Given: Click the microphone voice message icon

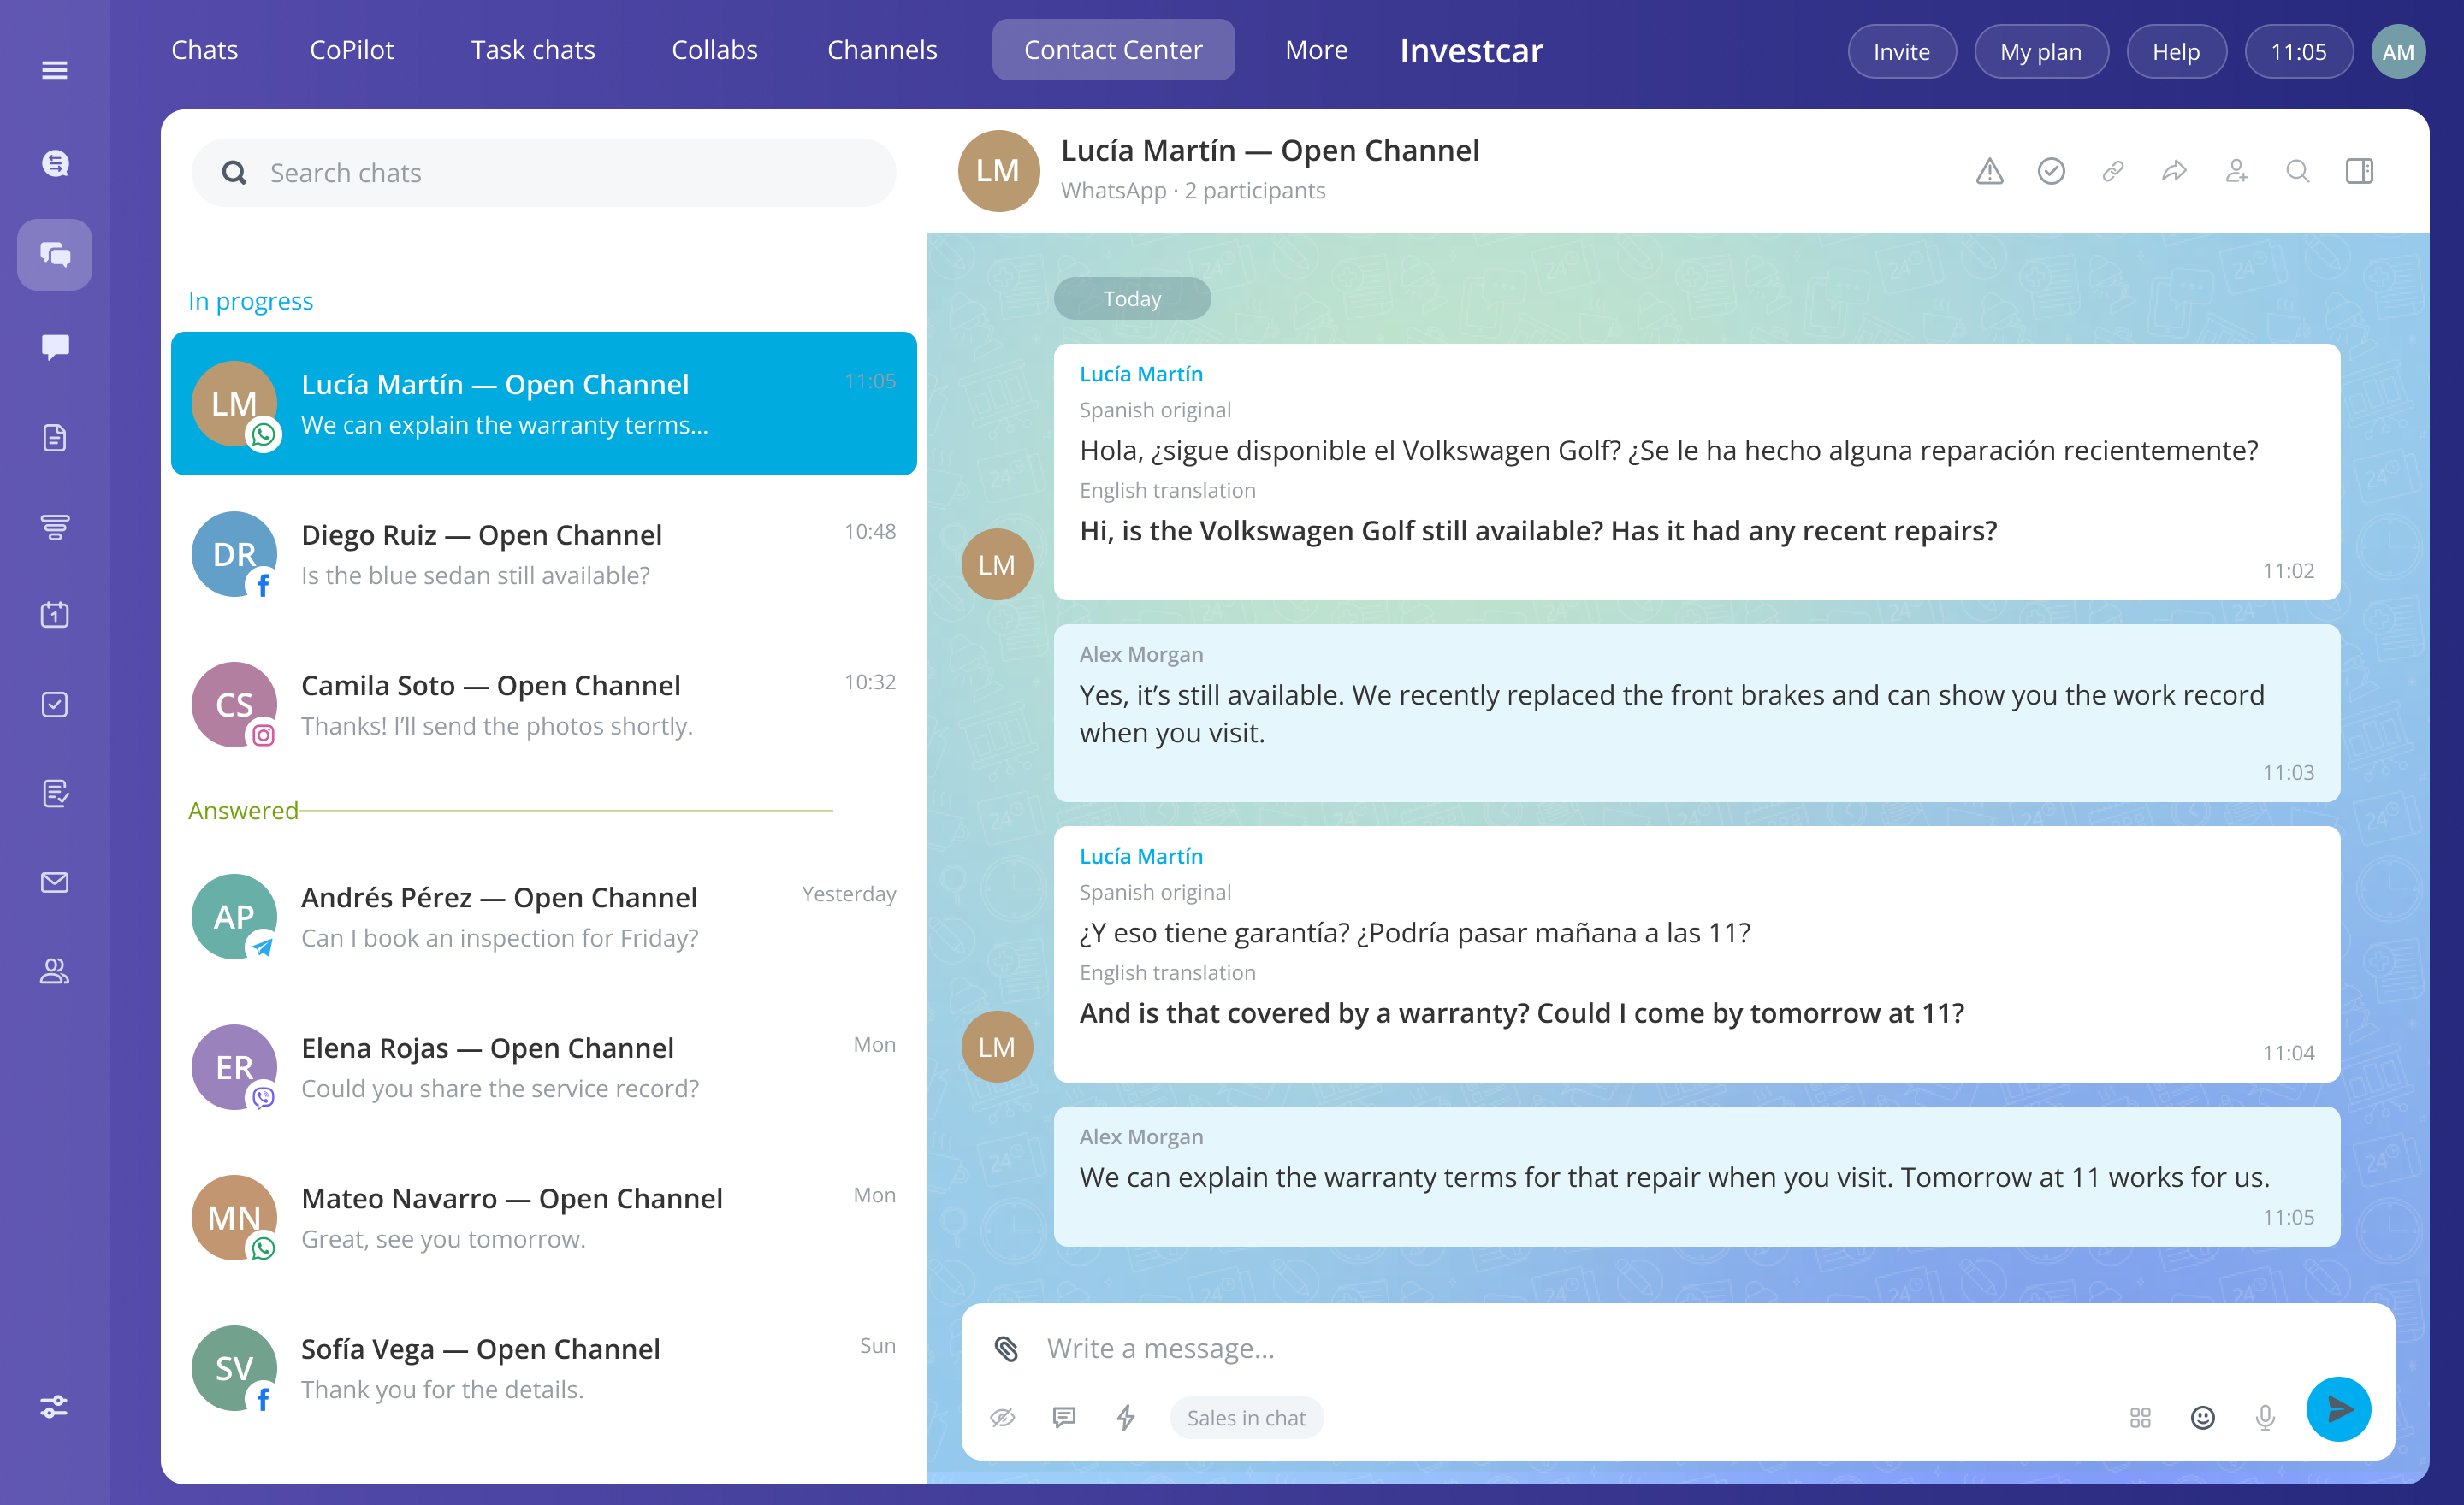Looking at the screenshot, I should point(2265,1417).
